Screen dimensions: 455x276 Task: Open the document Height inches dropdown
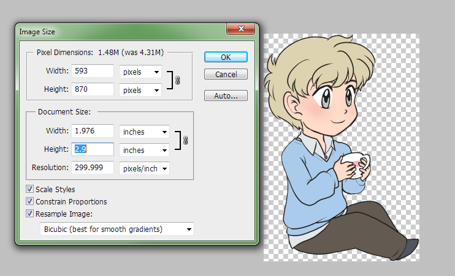click(x=144, y=150)
